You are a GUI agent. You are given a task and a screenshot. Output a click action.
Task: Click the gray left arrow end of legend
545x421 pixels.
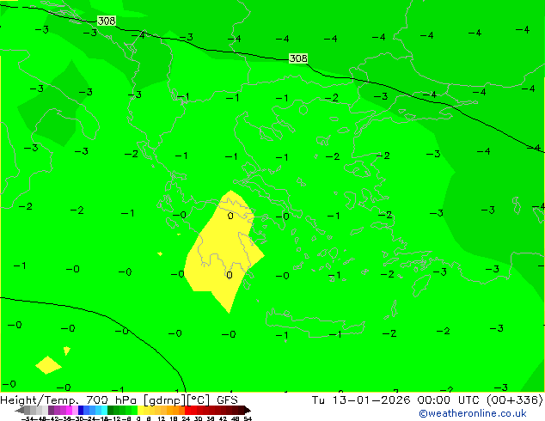pyautogui.click(x=20, y=411)
